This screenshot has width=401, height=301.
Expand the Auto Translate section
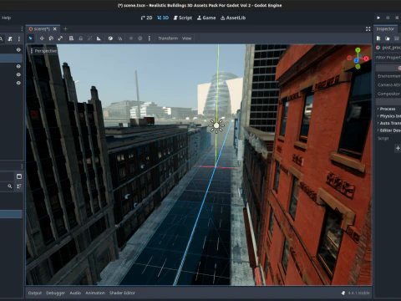point(389,123)
